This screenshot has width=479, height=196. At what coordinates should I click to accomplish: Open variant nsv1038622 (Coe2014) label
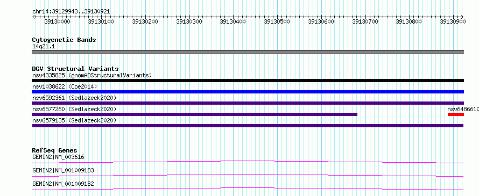click(65, 86)
